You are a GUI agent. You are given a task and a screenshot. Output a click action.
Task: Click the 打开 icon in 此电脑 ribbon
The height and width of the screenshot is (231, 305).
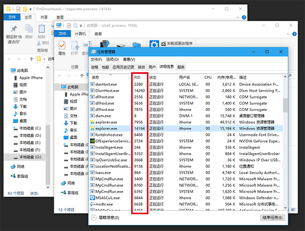(x=75, y=45)
